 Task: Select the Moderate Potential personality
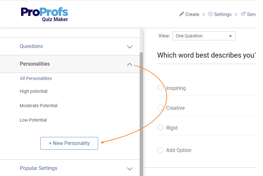pos(39,106)
